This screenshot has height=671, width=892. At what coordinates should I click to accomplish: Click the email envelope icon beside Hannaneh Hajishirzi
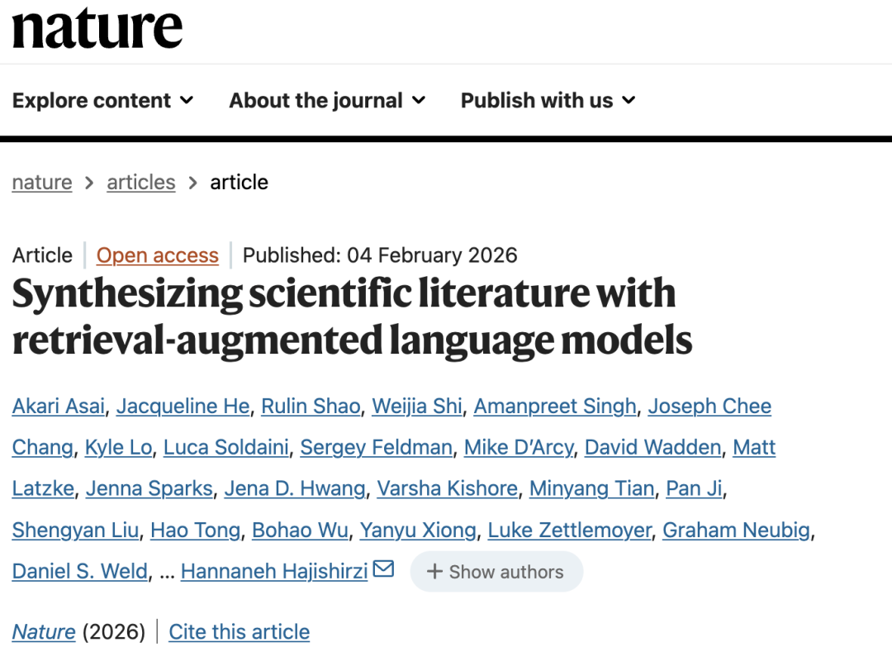pyautogui.click(x=383, y=569)
